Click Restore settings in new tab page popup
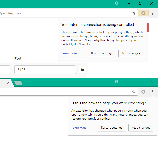The height and width of the screenshot is (141, 158). point(112,128)
